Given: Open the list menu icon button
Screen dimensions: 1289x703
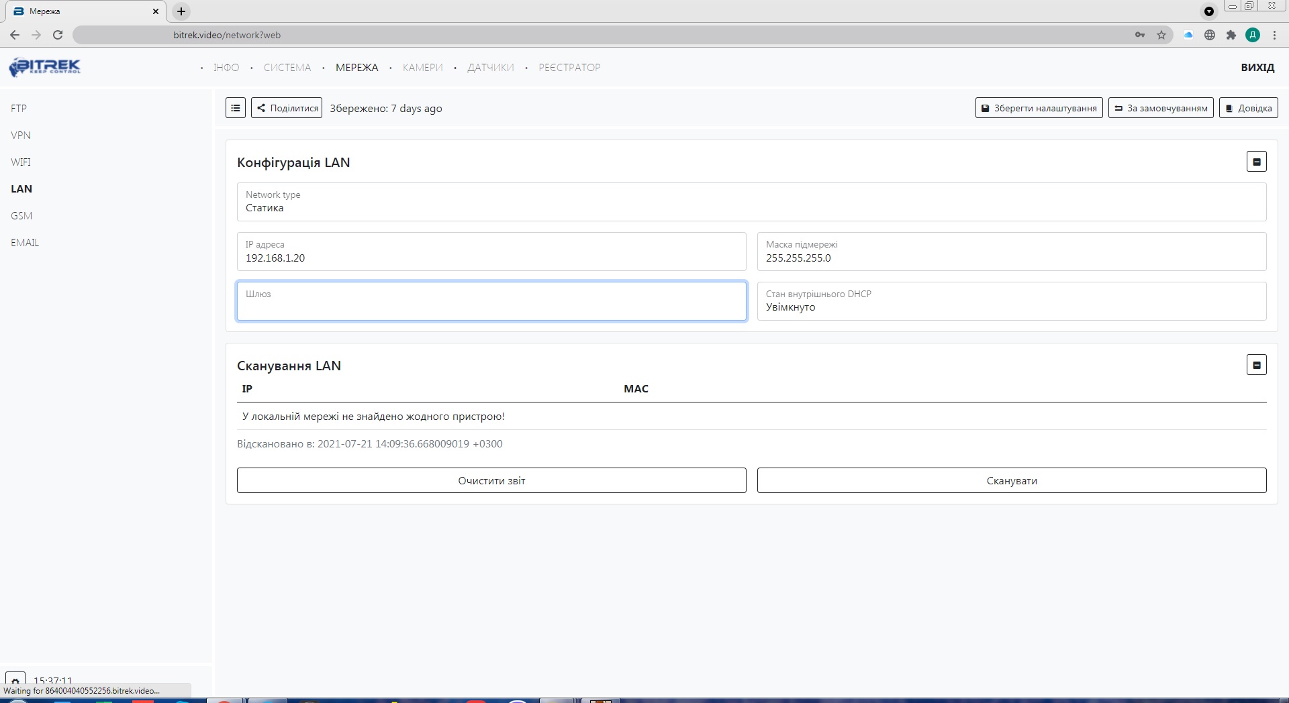Looking at the screenshot, I should pyautogui.click(x=235, y=108).
